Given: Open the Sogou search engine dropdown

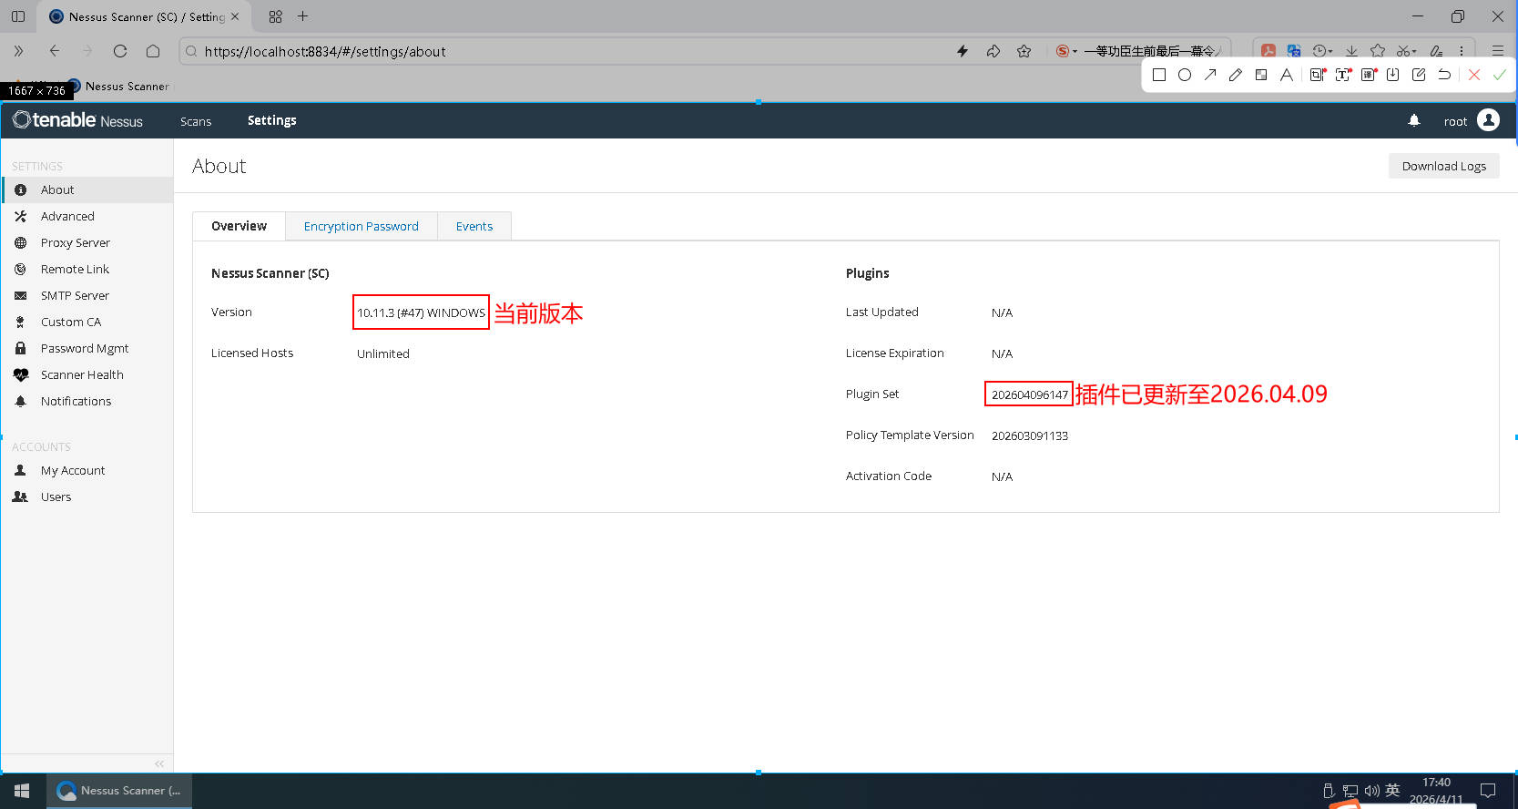Looking at the screenshot, I should 1066,51.
